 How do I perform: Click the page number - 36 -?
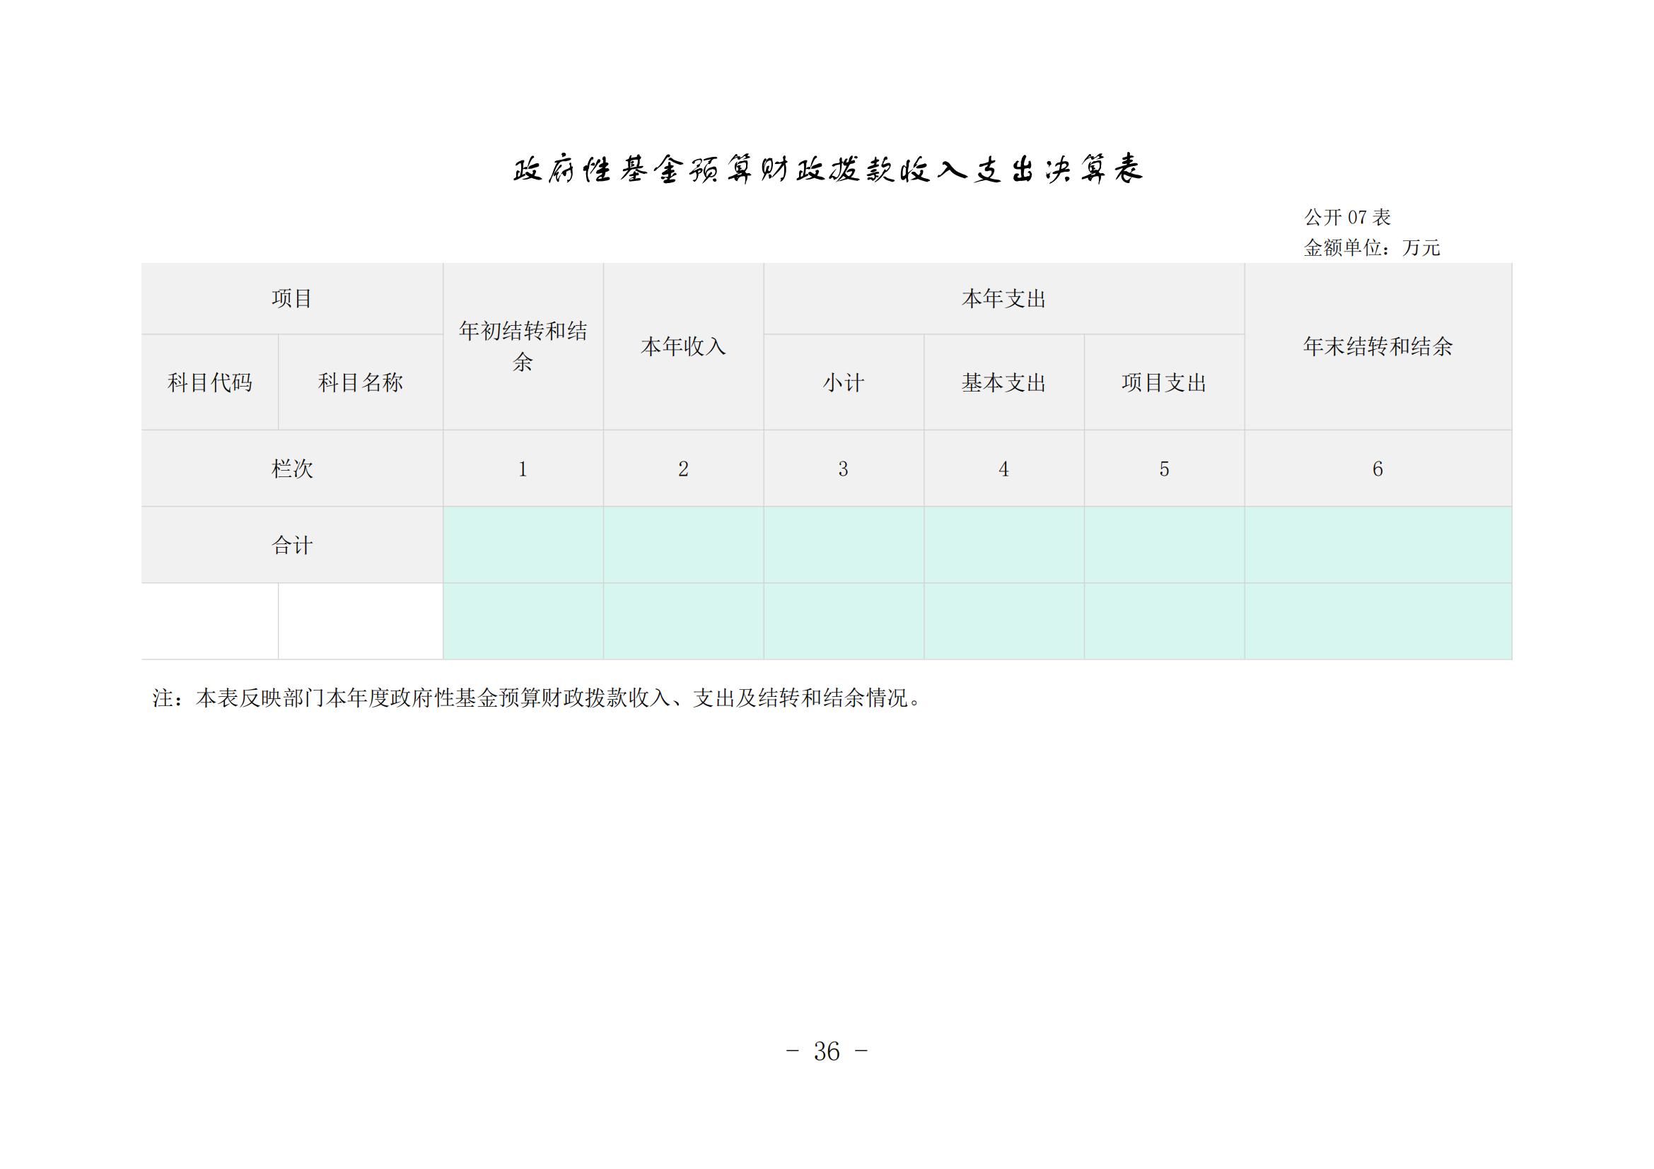[827, 1051]
